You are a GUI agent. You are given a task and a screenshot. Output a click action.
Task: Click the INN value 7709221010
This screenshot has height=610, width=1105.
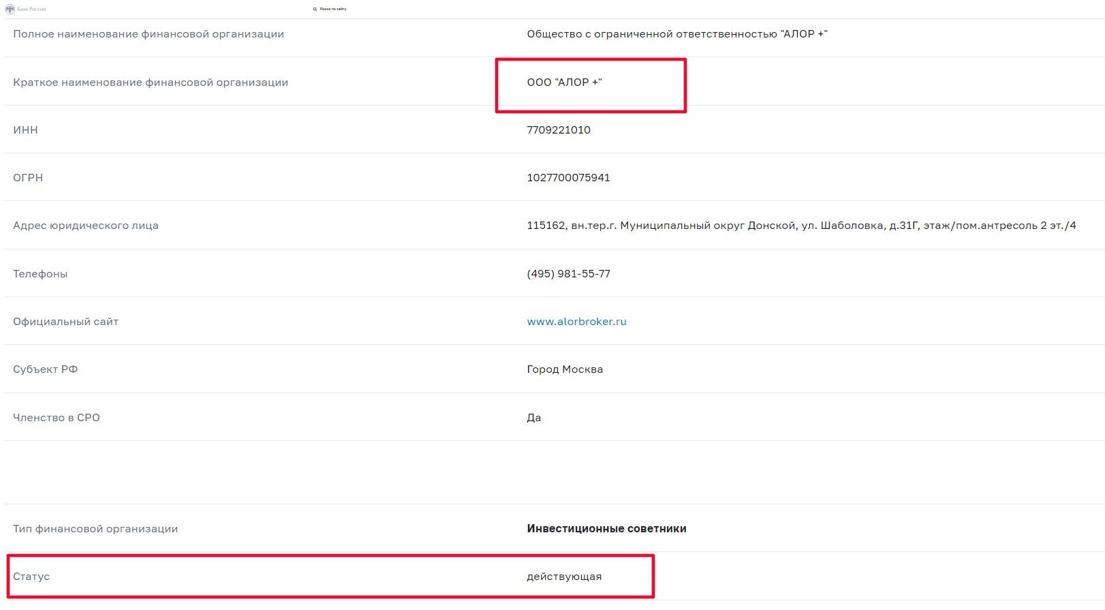point(559,130)
